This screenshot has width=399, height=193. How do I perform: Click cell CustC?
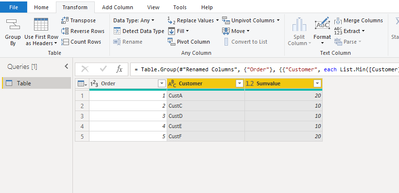pyautogui.click(x=206, y=106)
